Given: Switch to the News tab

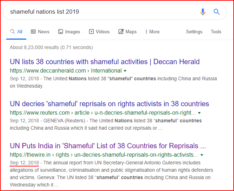Looking at the screenshot, I should pos(40,32).
